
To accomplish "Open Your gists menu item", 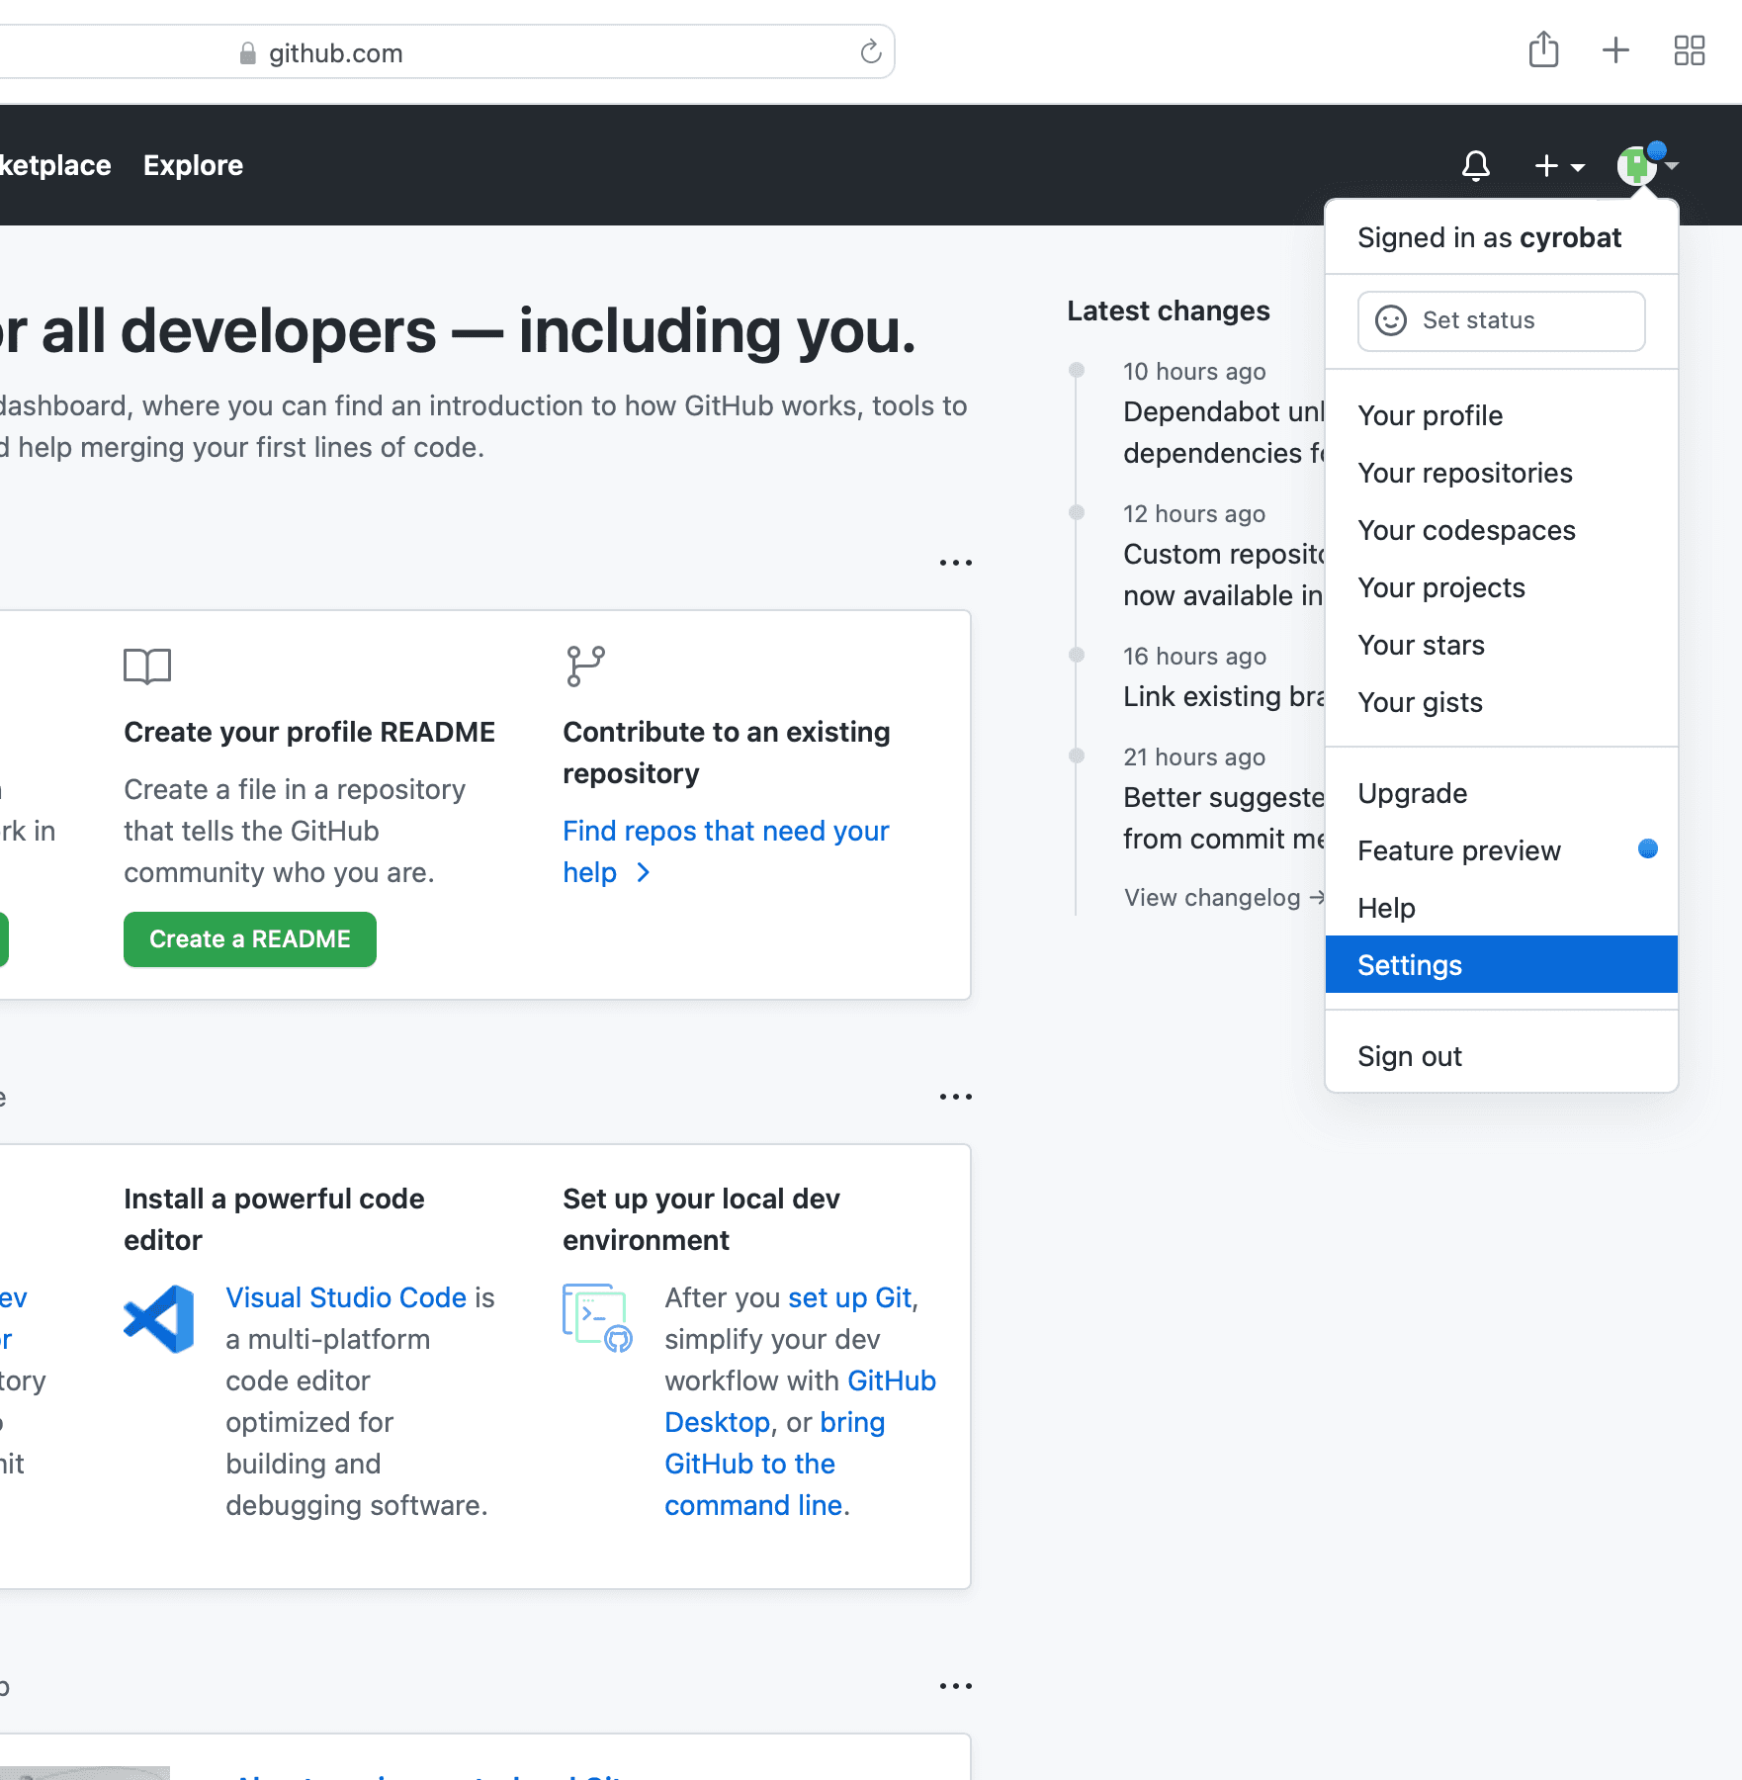I will click(1501, 702).
